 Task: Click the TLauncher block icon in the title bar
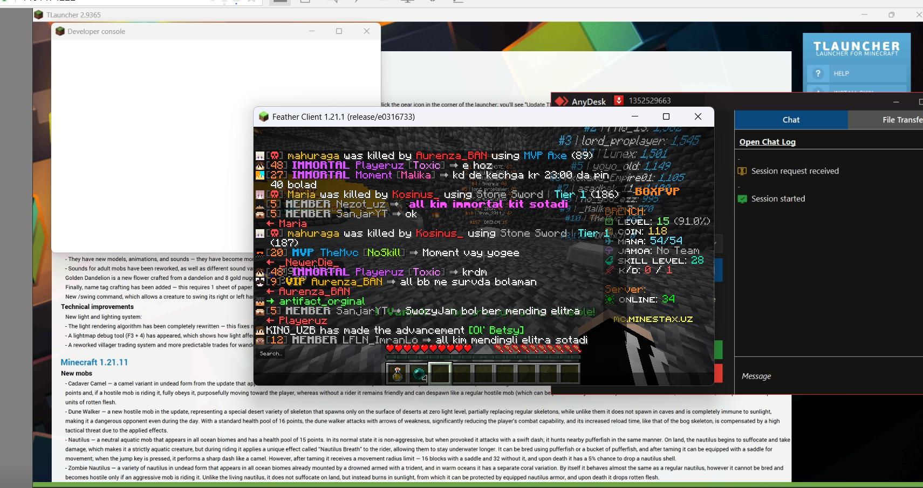point(38,15)
